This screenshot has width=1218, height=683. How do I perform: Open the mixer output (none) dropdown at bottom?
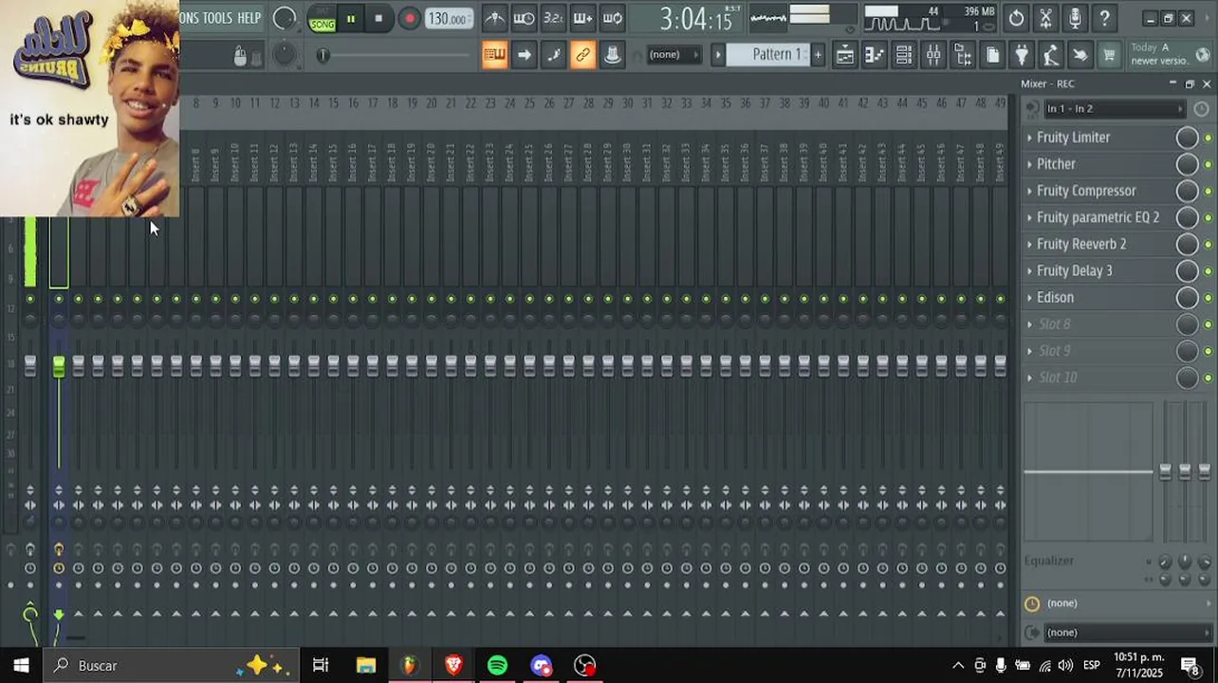click(x=1128, y=633)
